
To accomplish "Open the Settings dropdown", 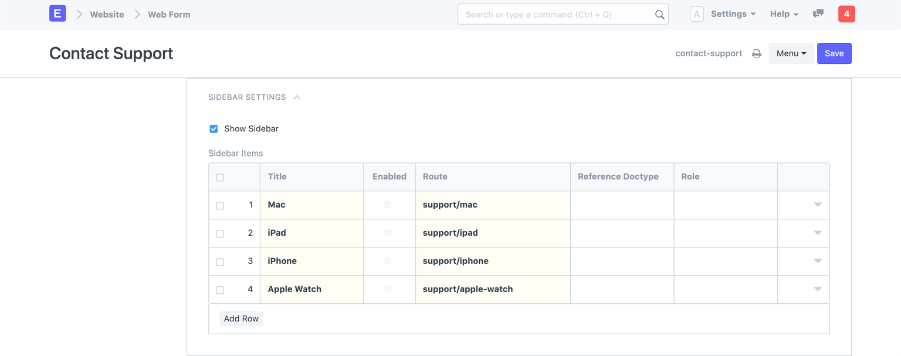I will click(729, 13).
